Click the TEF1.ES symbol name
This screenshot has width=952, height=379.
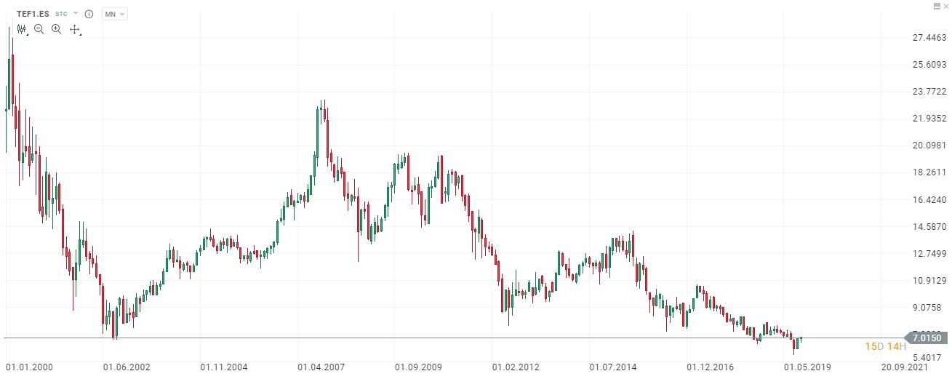pyautogui.click(x=33, y=14)
